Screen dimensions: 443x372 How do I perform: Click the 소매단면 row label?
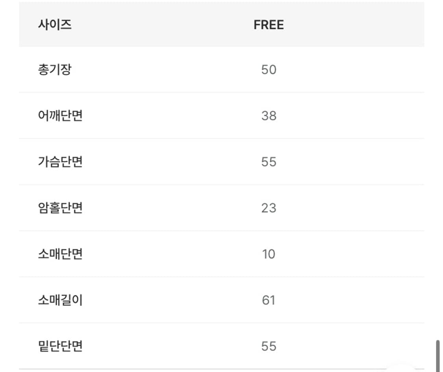click(x=60, y=254)
